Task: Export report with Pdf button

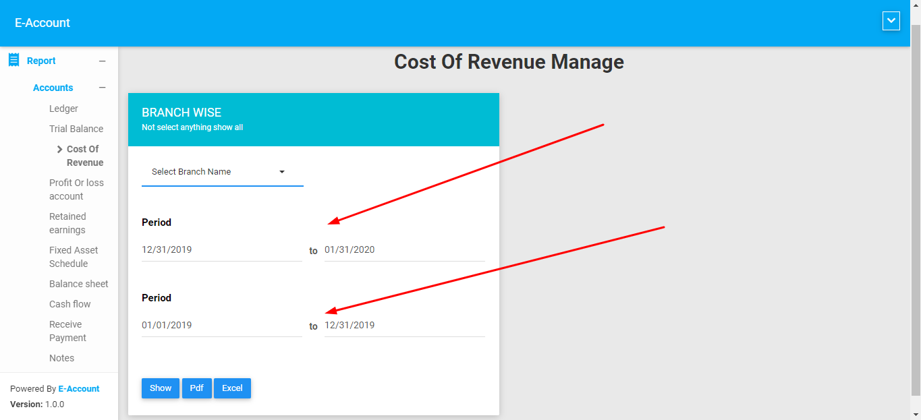Action: (x=196, y=388)
